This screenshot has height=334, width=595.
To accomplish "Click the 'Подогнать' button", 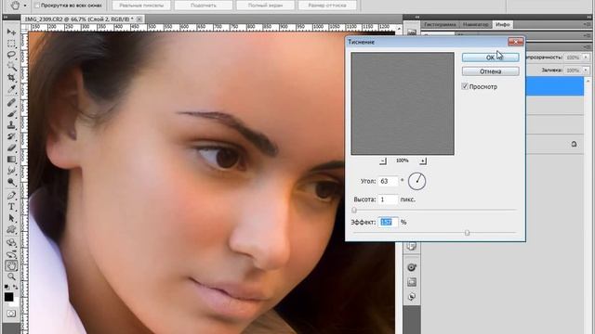I will 204,6.
